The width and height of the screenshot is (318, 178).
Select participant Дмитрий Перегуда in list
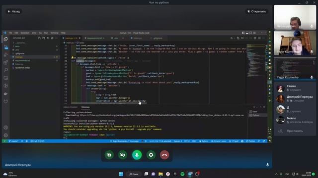tap(295, 99)
